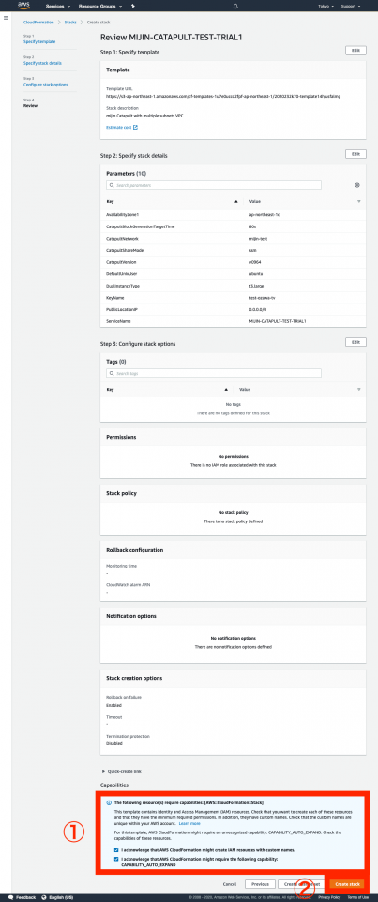Sort parameters by Value column arrow
Viewport: 378px width, 902px height.
pos(359,201)
